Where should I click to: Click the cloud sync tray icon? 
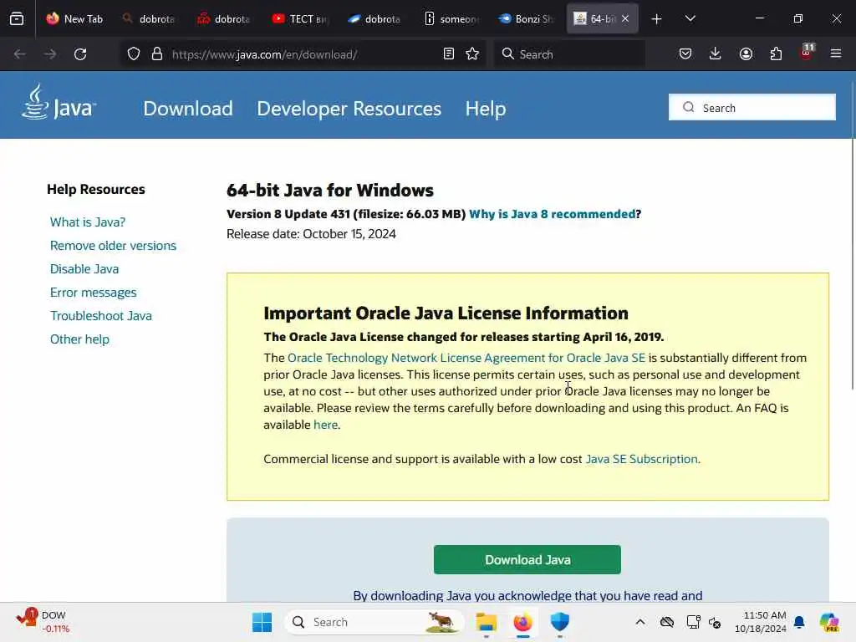[x=666, y=622]
